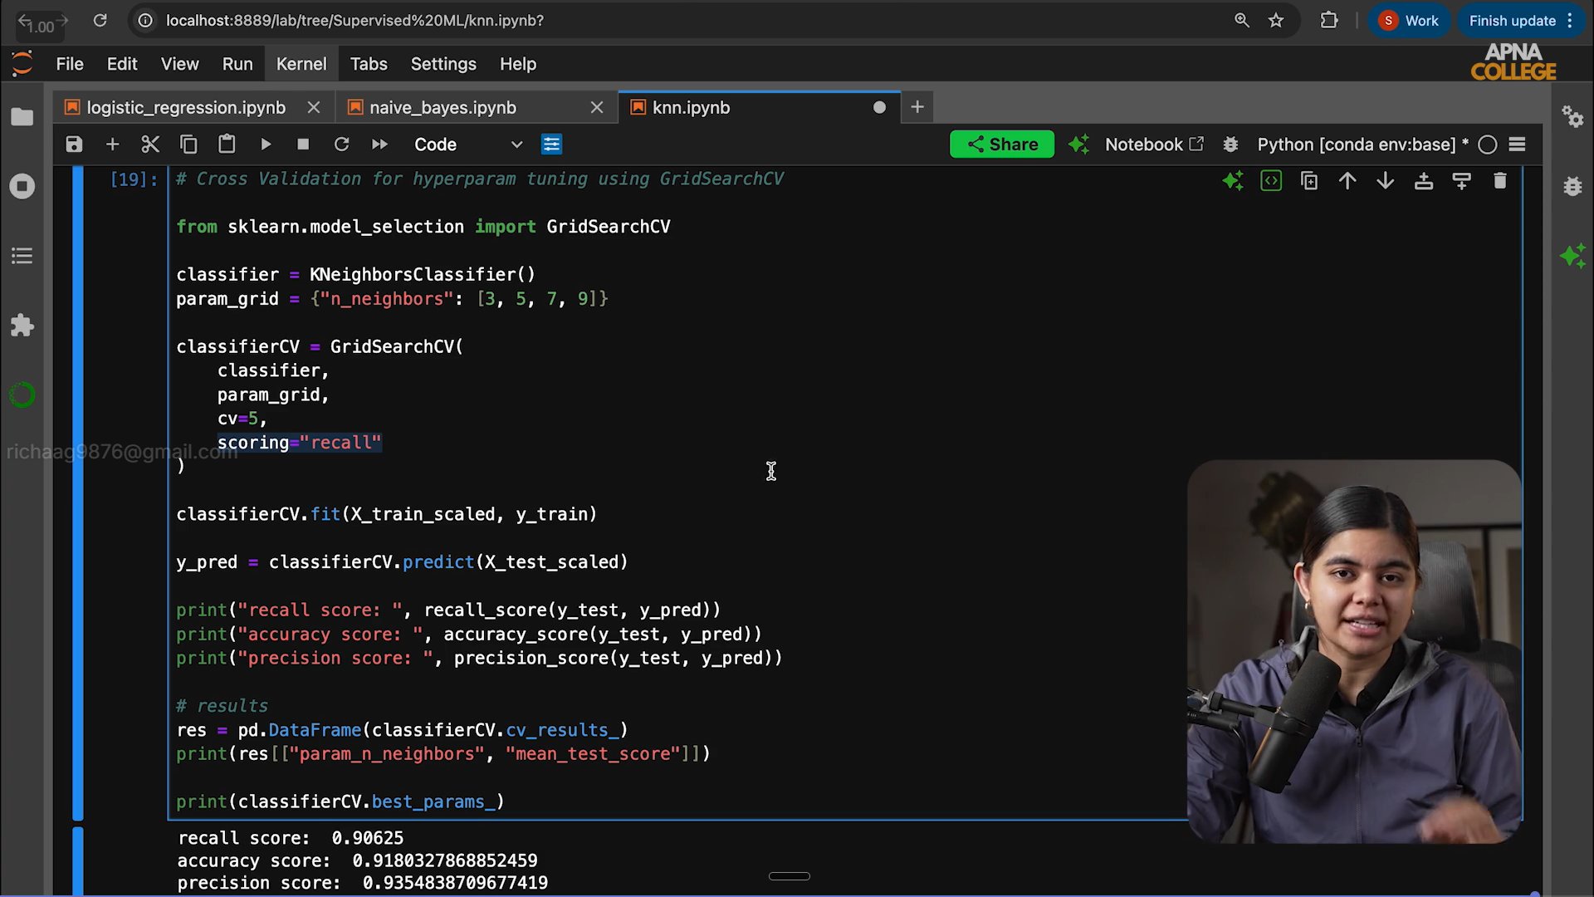Image resolution: width=1594 pixels, height=897 pixels.
Task: Duplicate this cell using the copy icon
Action: [x=1309, y=181]
